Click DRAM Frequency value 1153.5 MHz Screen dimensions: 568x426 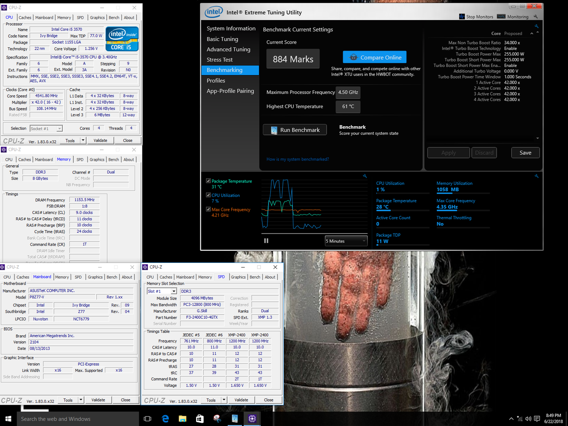[84, 200]
